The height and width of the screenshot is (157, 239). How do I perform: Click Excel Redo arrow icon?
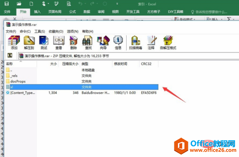(92, 4)
